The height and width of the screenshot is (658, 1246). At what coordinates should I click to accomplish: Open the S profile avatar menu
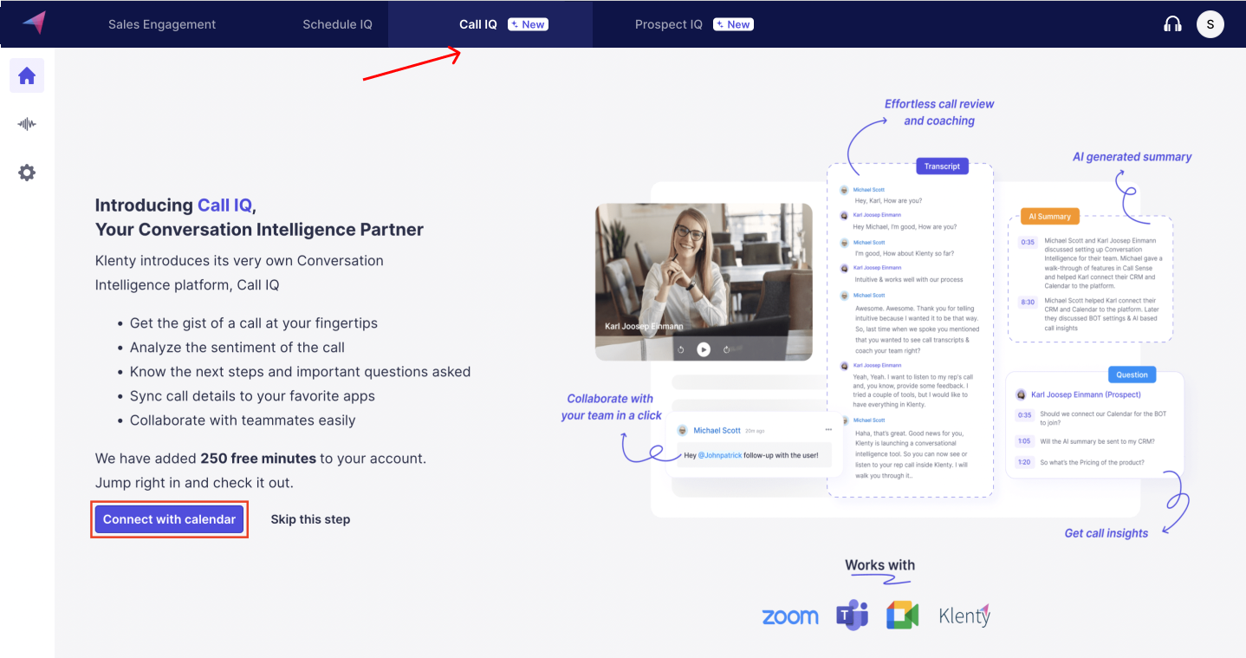point(1210,24)
